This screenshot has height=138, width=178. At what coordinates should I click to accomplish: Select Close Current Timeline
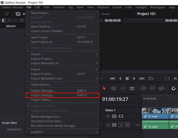[62, 31]
